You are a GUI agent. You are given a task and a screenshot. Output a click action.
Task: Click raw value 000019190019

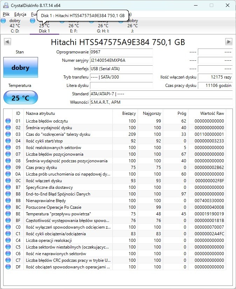(209, 214)
